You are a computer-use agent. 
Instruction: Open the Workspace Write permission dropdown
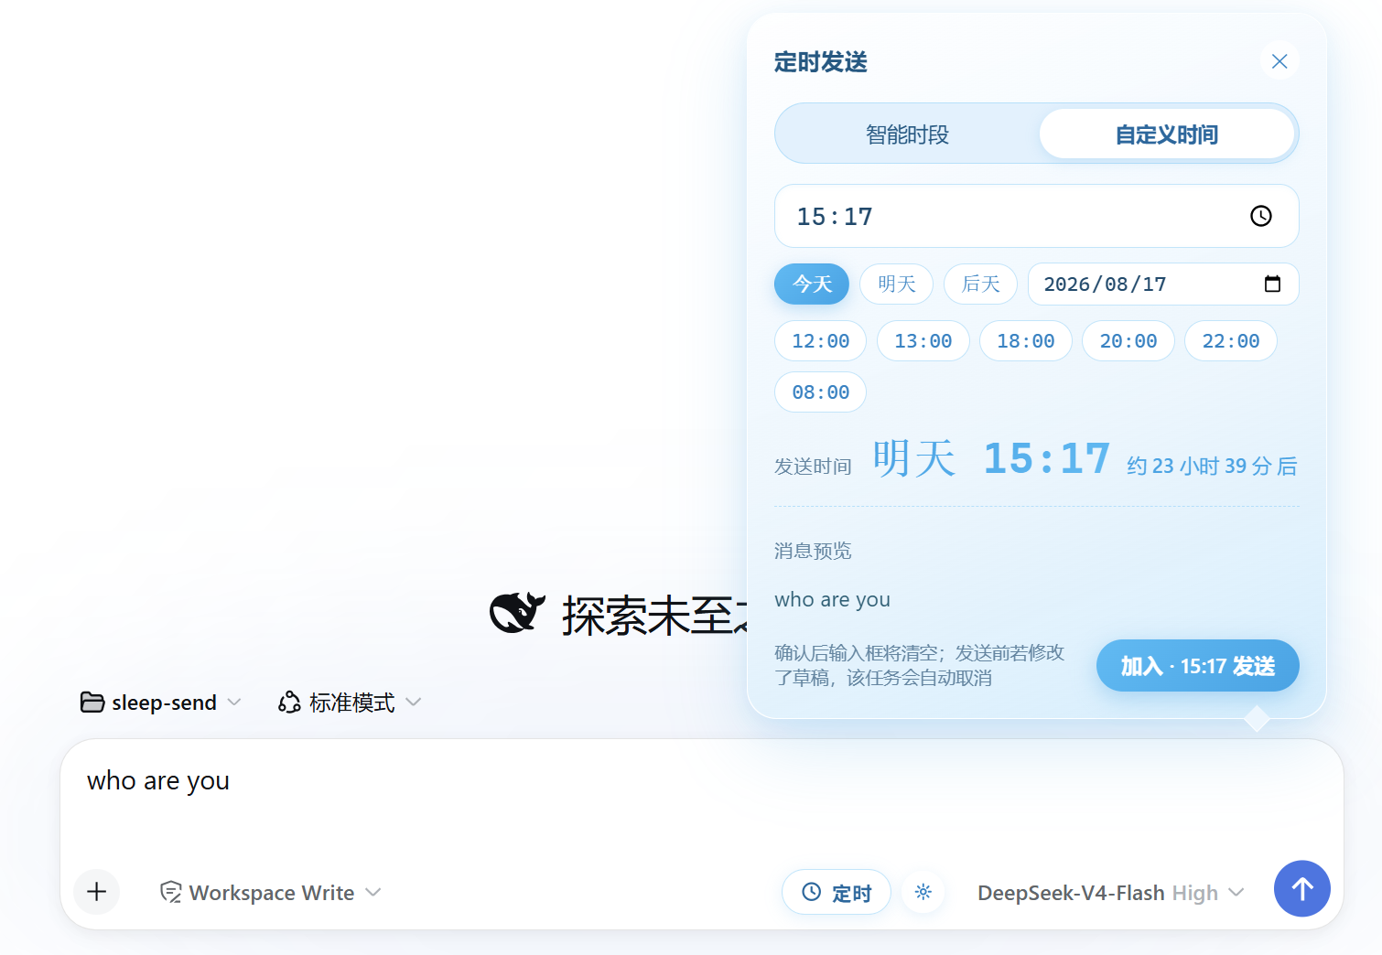(270, 893)
